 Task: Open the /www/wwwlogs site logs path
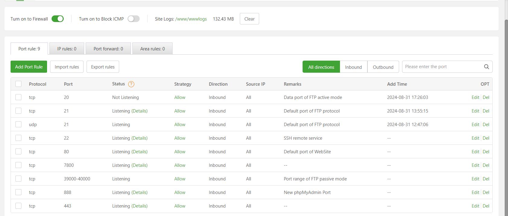[x=191, y=19]
